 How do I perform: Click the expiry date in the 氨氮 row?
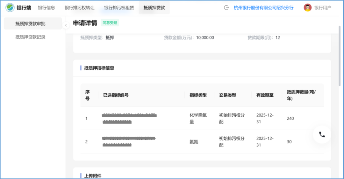tap(265, 142)
